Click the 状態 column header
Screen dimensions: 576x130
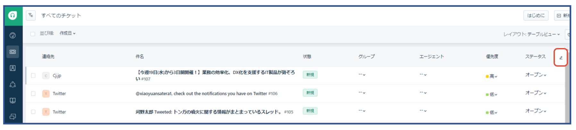(307, 56)
